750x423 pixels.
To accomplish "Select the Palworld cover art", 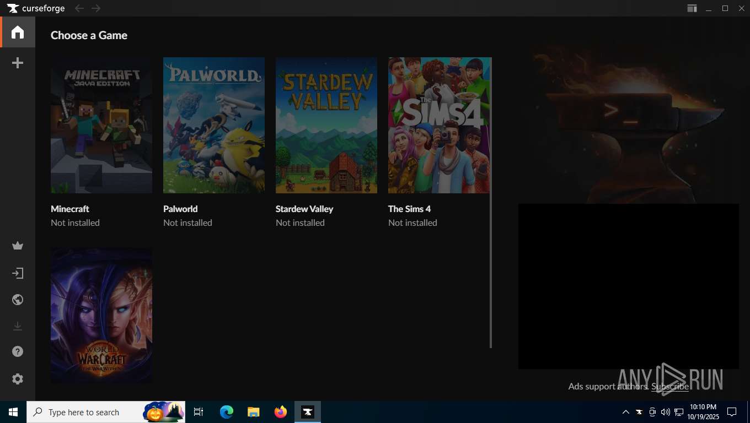I will 214,126.
